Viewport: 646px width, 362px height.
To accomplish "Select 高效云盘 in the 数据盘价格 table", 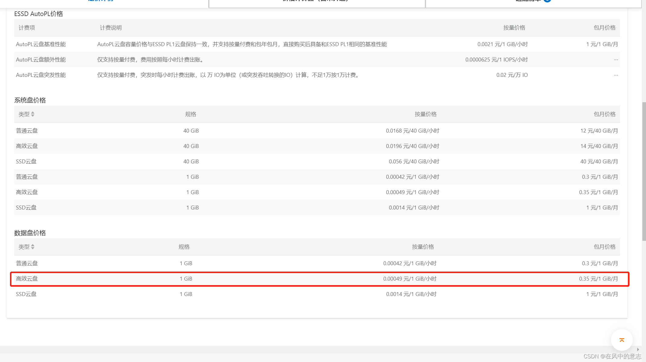I will coord(27,279).
